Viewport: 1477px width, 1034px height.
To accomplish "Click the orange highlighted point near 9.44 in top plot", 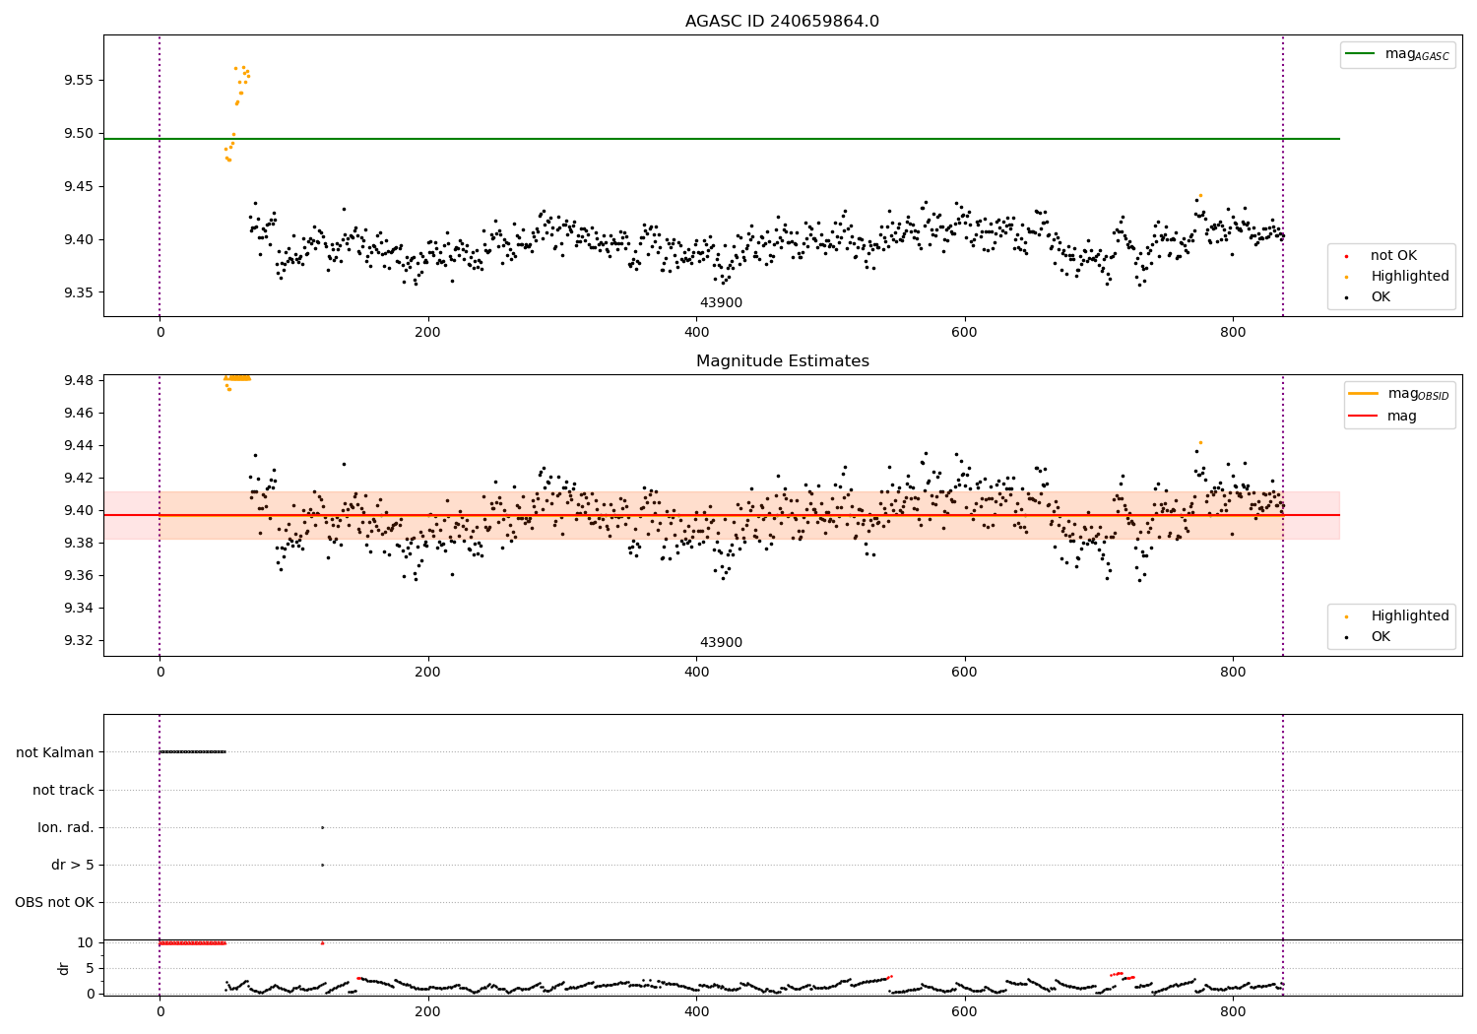I will click(1200, 195).
